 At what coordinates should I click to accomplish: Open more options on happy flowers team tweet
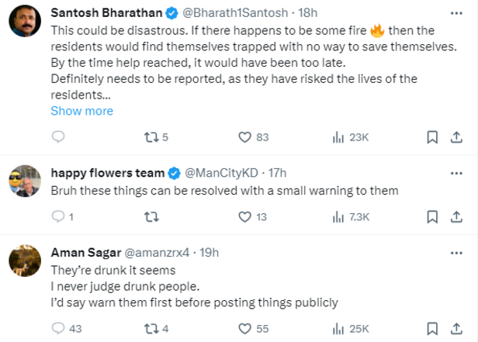click(456, 172)
